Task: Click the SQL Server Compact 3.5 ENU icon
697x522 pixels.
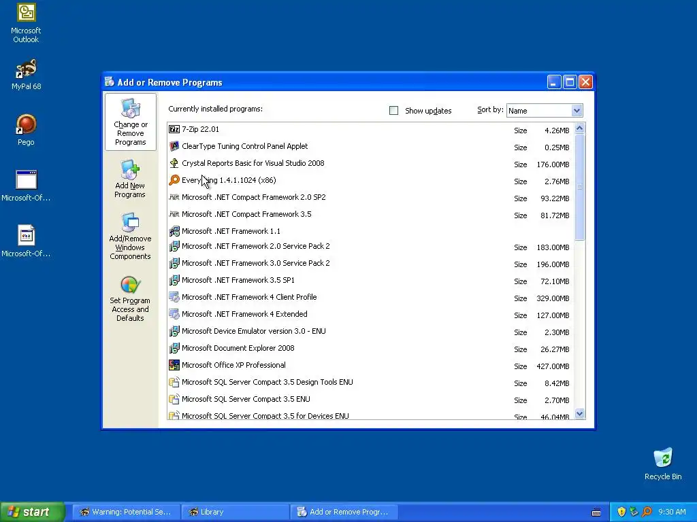Action: [x=174, y=399]
